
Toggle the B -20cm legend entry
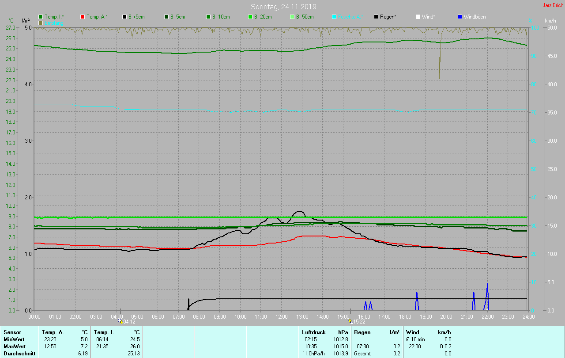pyautogui.click(x=250, y=17)
